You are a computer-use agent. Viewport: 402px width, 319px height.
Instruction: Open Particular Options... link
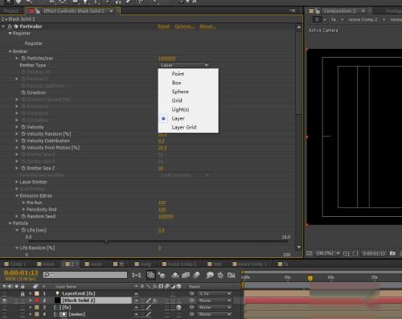184,27
